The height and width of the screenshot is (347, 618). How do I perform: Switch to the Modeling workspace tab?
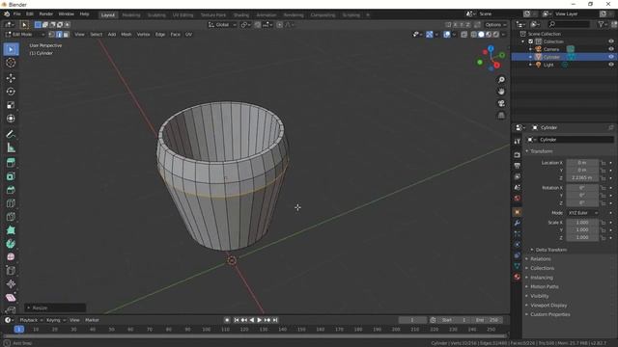pos(131,15)
